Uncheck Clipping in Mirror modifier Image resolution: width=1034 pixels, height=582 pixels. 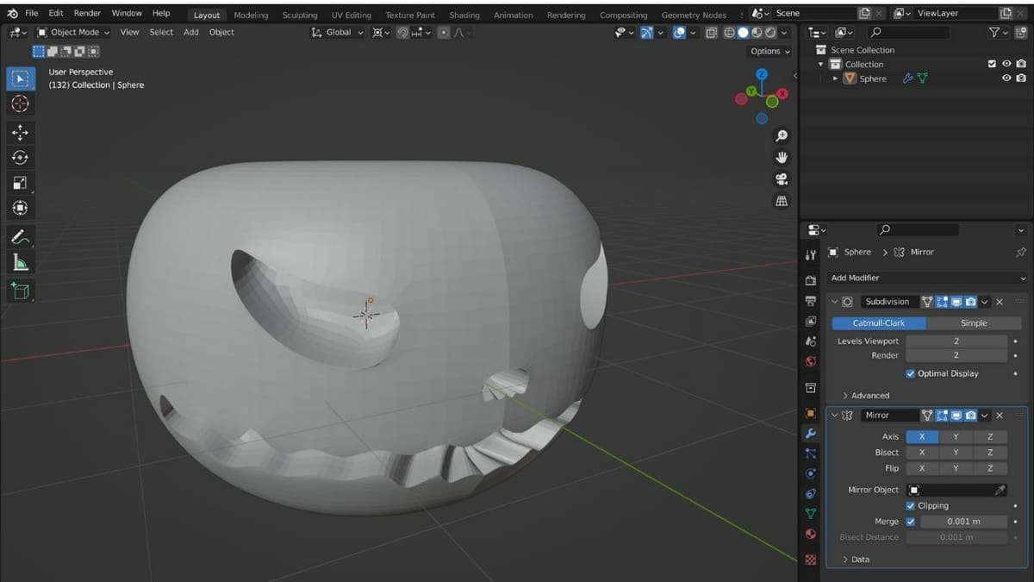911,505
